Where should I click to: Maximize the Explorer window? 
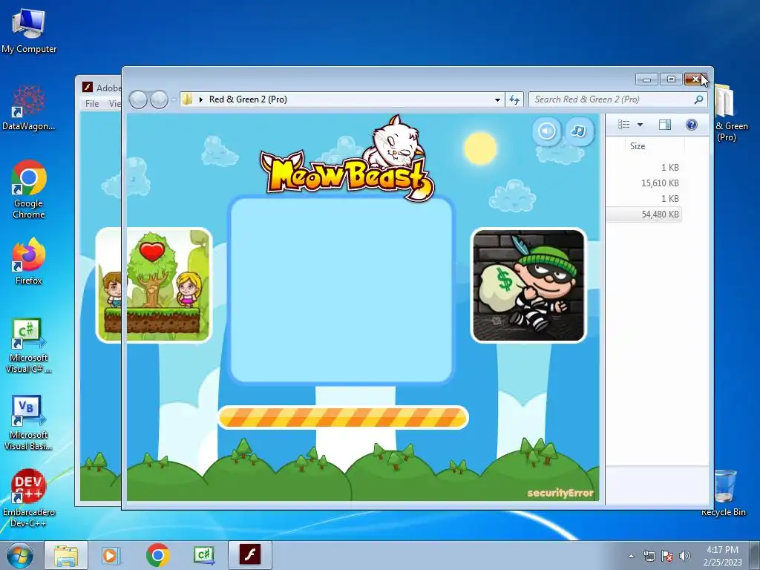[x=671, y=79]
